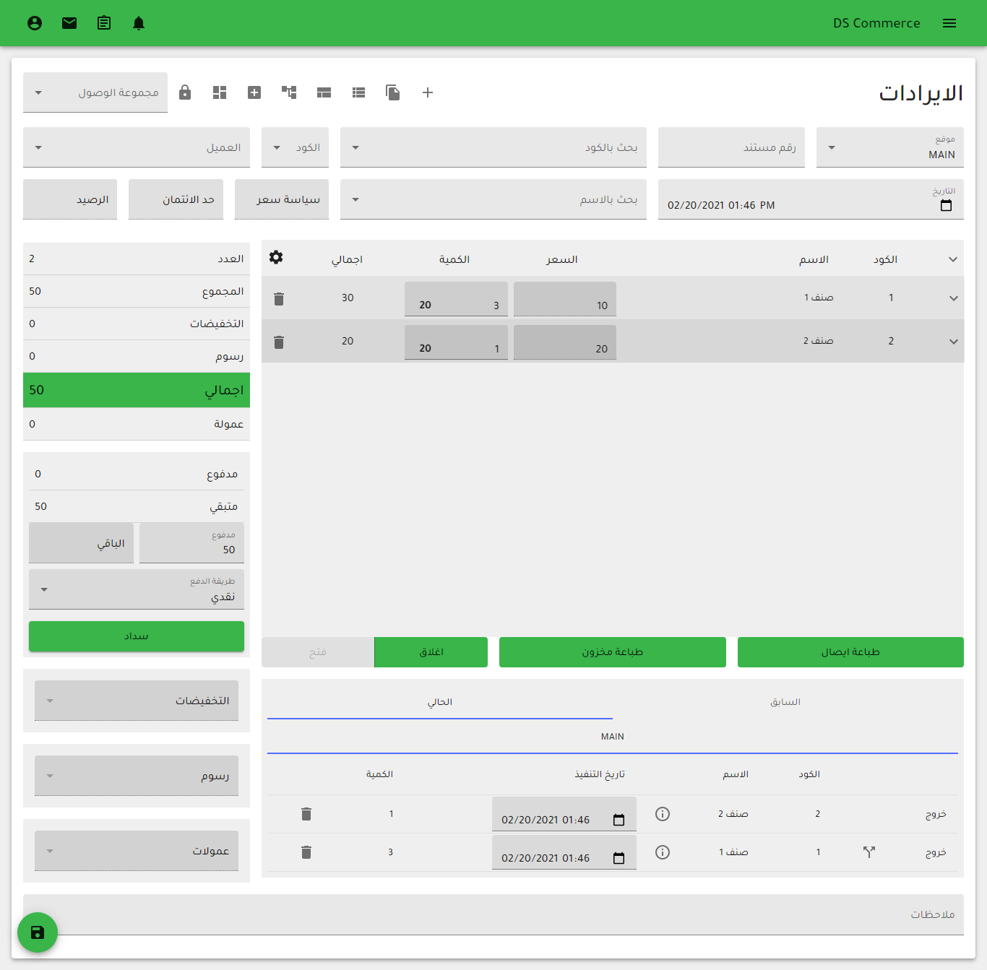Click the green save floppy button
The height and width of the screenshot is (970, 987).
[x=38, y=932]
